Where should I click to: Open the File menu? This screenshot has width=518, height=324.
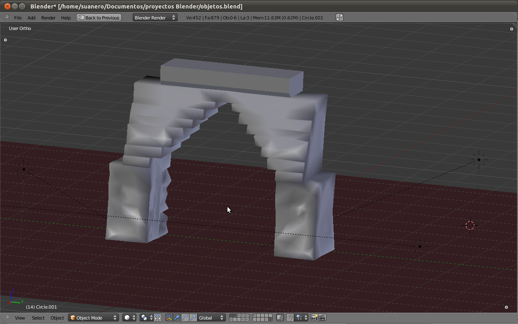pyautogui.click(x=18, y=18)
